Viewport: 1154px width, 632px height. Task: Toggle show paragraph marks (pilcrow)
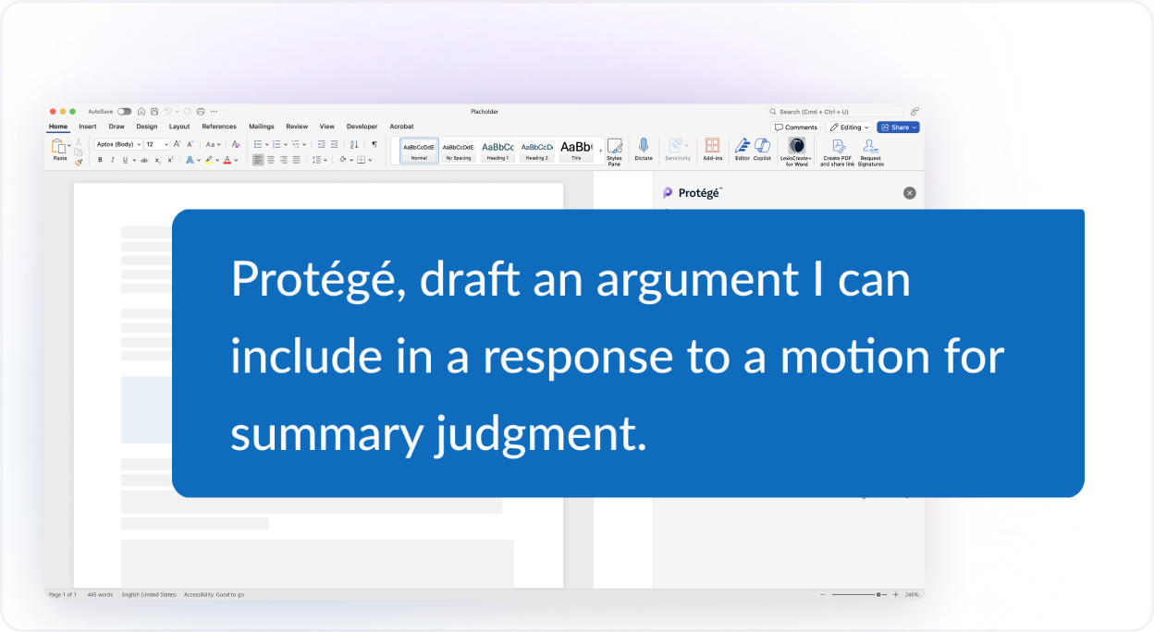pyautogui.click(x=374, y=144)
